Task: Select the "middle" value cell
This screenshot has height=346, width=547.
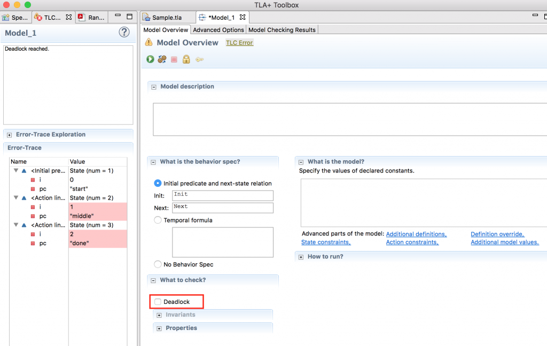Action: 98,216
